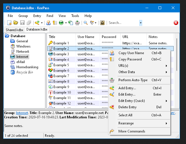
Task: Open the Add Entry toolbar dropdown arrow
Action: (42, 23)
